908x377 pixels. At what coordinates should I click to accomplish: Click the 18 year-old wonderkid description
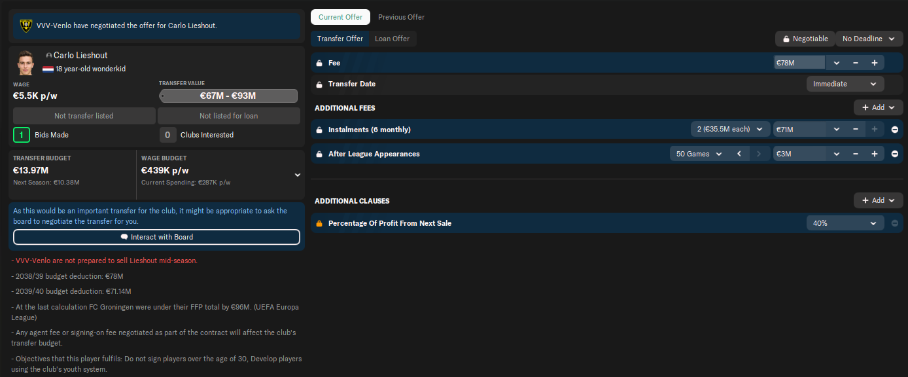90,69
